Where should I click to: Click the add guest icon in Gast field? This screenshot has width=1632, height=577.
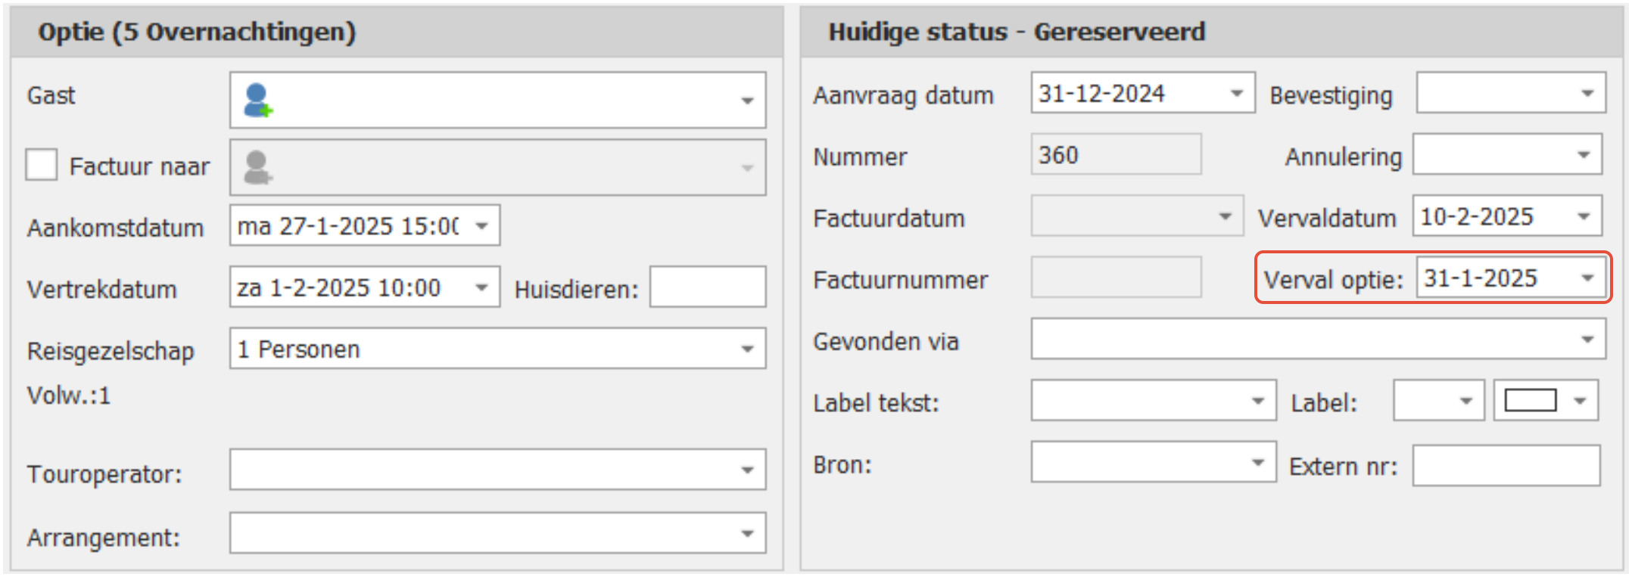(x=257, y=101)
